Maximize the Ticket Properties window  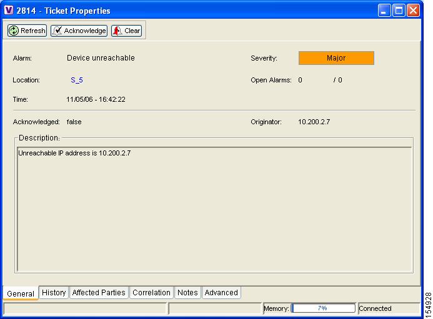pyautogui.click(x=399, y=11)
